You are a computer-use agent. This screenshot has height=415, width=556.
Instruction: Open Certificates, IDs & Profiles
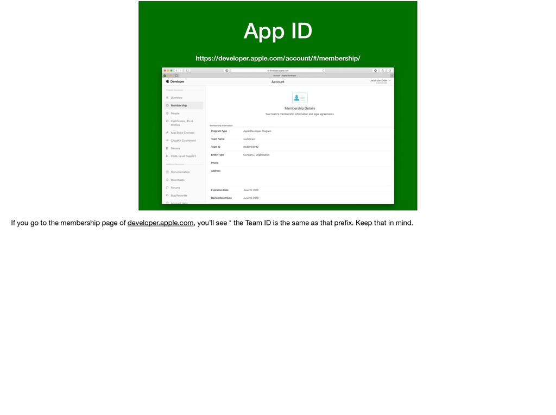pos(182,123)
